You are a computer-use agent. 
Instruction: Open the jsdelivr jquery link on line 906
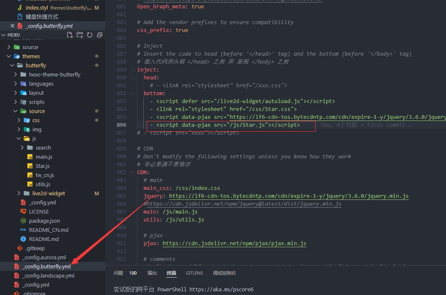244,204
